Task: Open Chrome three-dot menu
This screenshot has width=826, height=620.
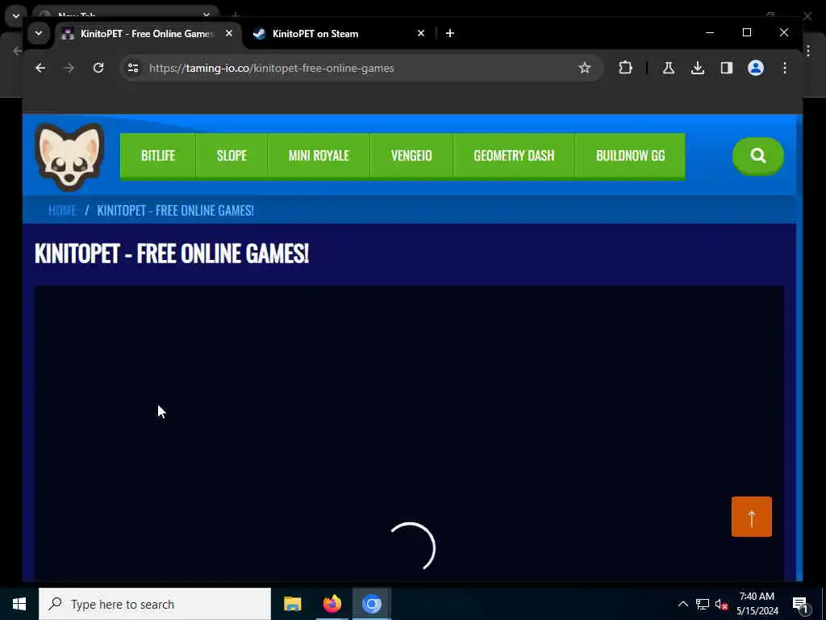Action: [x=784, y=68]
